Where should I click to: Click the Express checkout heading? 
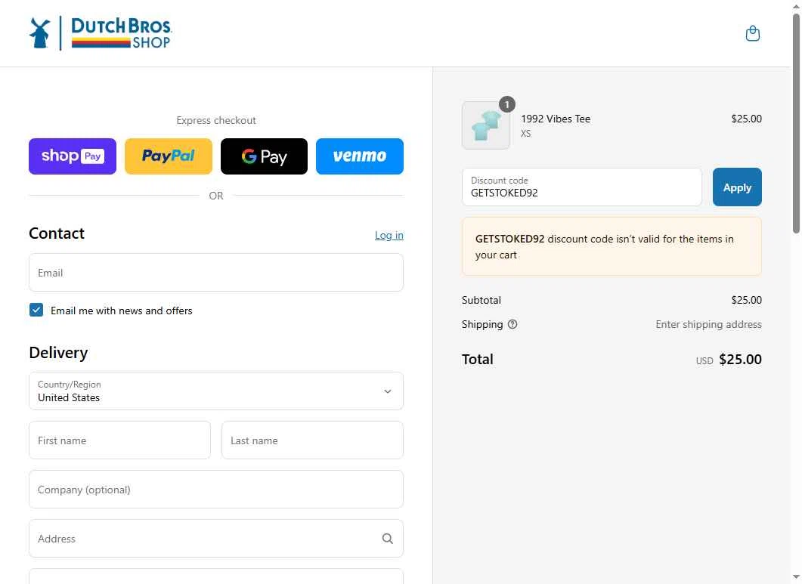216,120
